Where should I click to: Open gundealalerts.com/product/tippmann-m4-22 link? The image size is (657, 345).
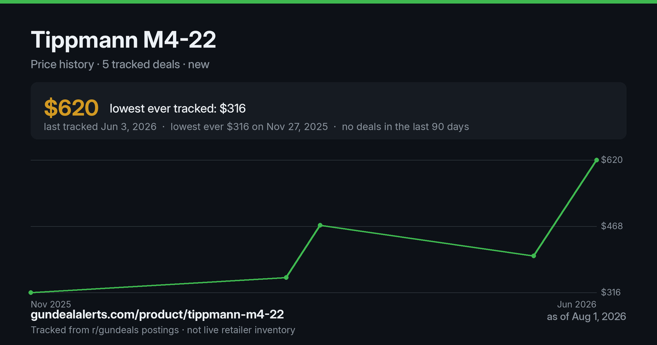[157, 314]
